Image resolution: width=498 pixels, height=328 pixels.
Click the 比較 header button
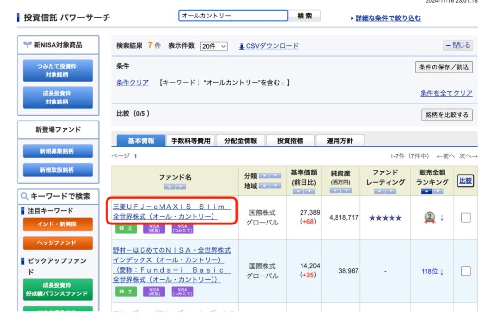click(465, 181)
